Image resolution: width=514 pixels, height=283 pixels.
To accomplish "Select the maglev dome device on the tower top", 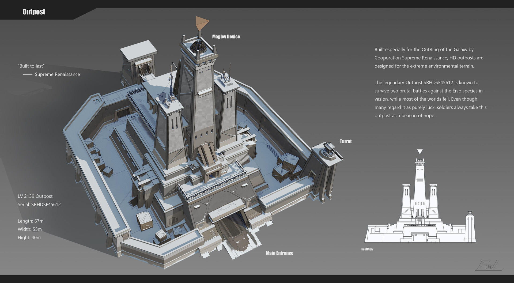I will click(198, 47).
